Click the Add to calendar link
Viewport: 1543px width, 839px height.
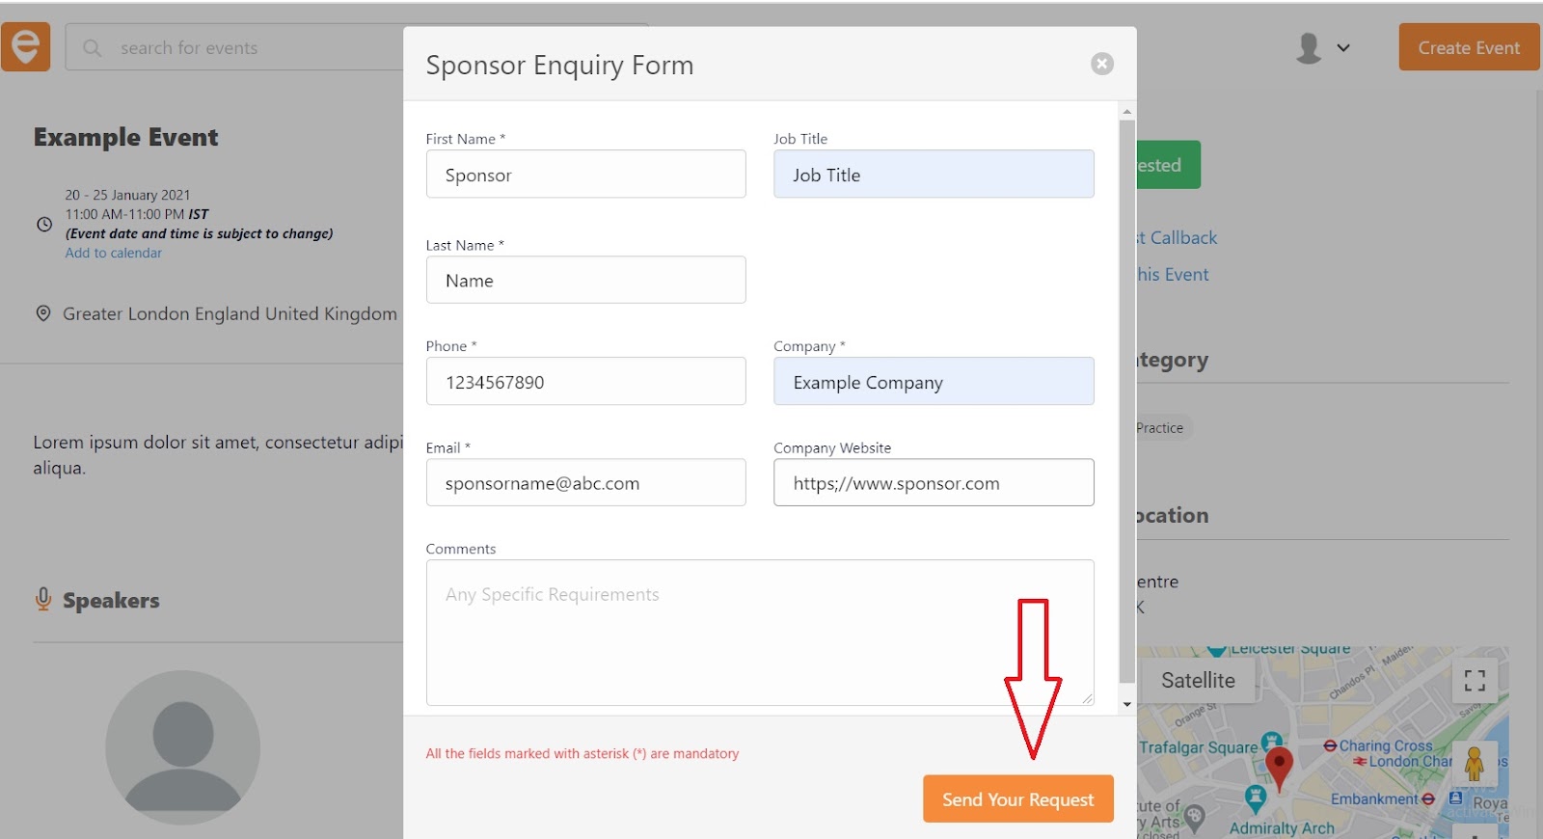(x=114, y=253)
